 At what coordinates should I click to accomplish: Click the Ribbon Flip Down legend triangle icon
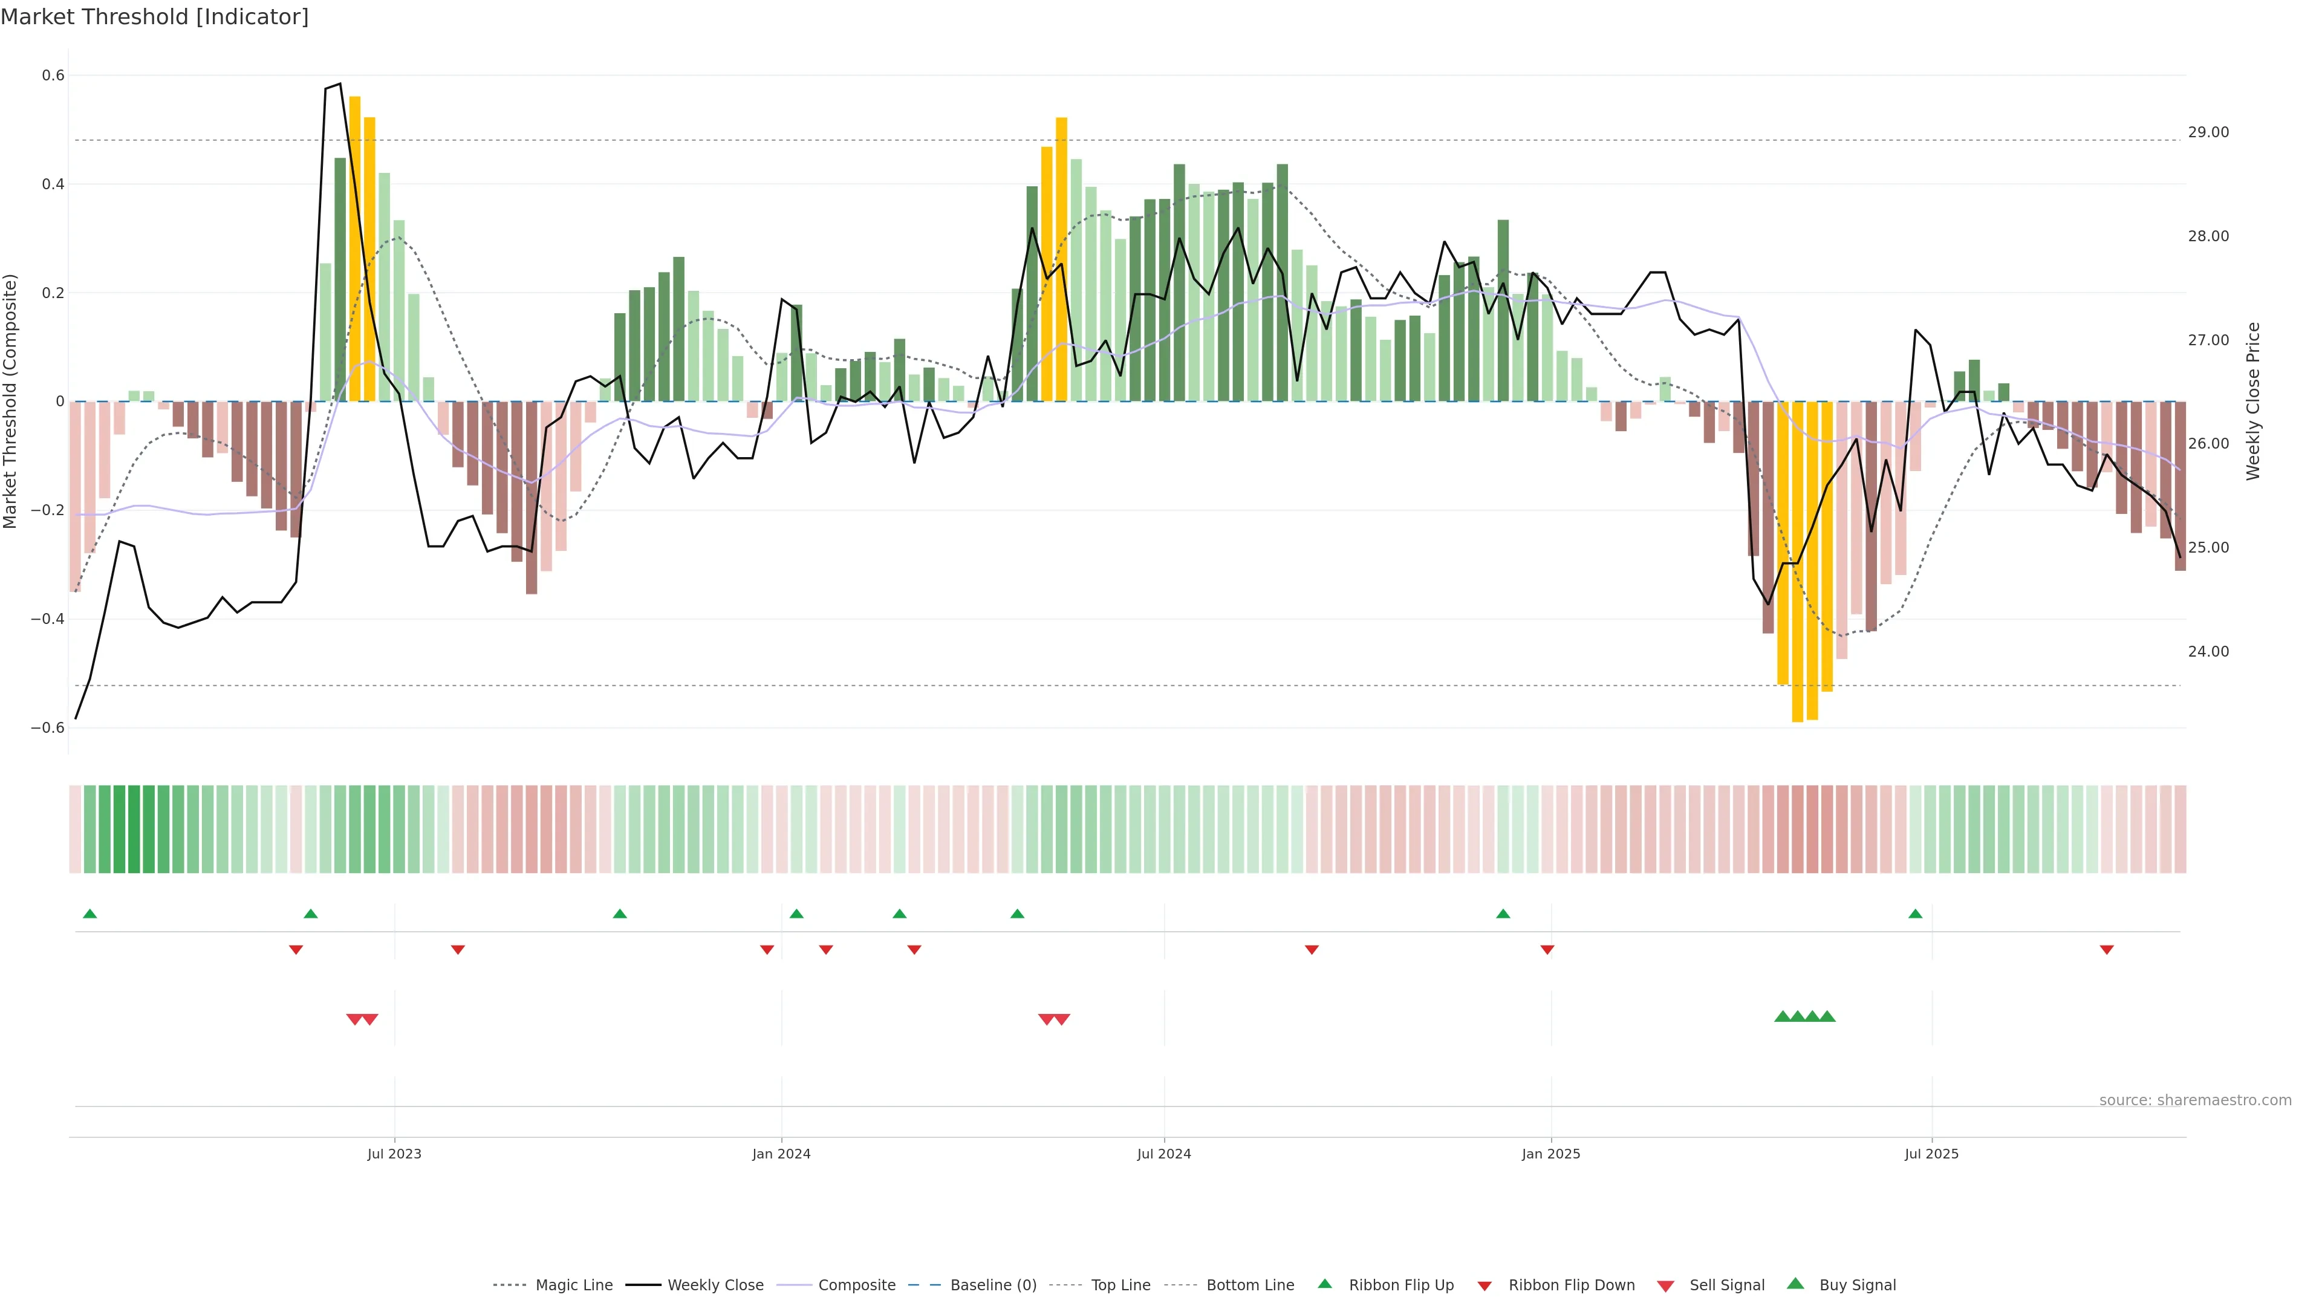tap(1485, 1285)
